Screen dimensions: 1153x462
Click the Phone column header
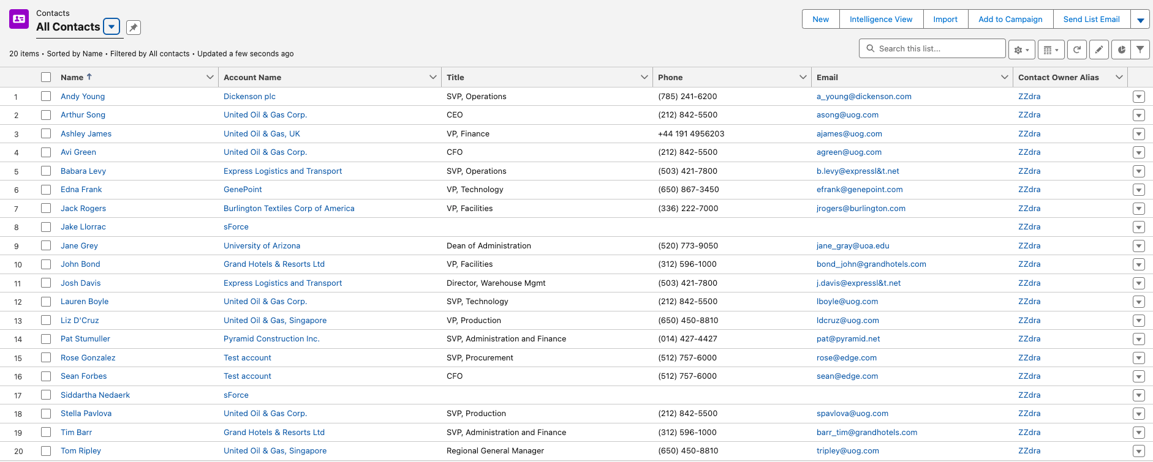point(670,77)
